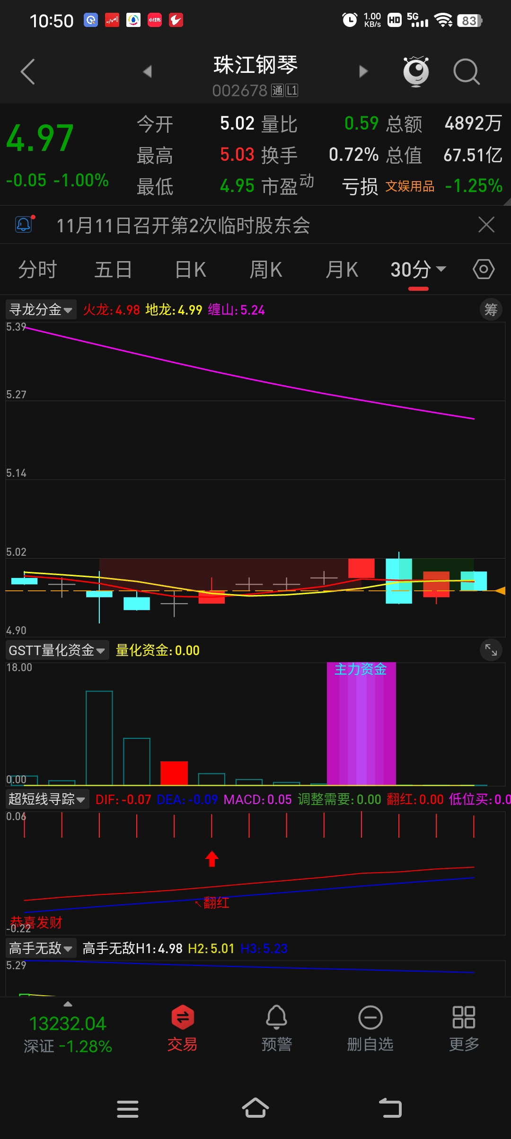
Task: Switch to 周K tab
Action: coord(266,270)
